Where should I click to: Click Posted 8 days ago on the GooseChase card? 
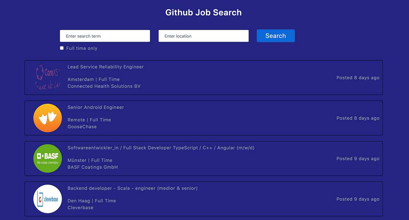tap(358, 118)
